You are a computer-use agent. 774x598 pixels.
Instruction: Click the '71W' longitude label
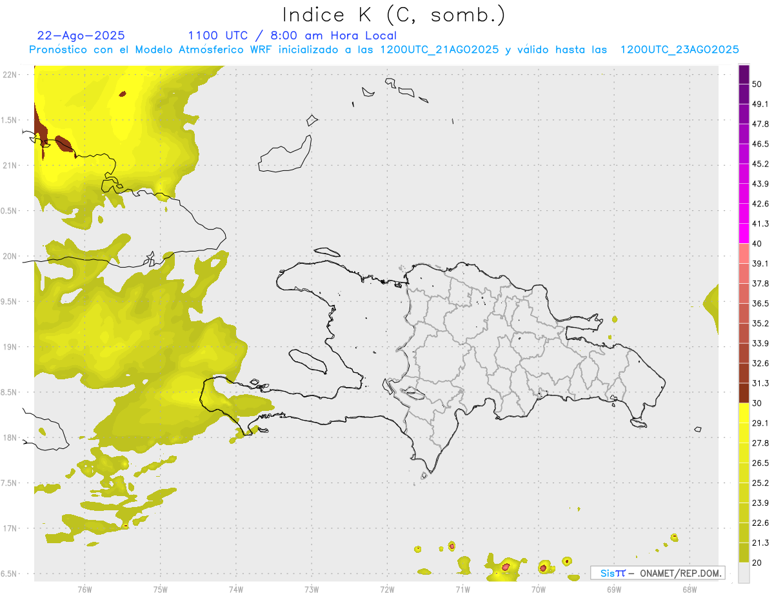pyautogui.click(x=462, y=590)
